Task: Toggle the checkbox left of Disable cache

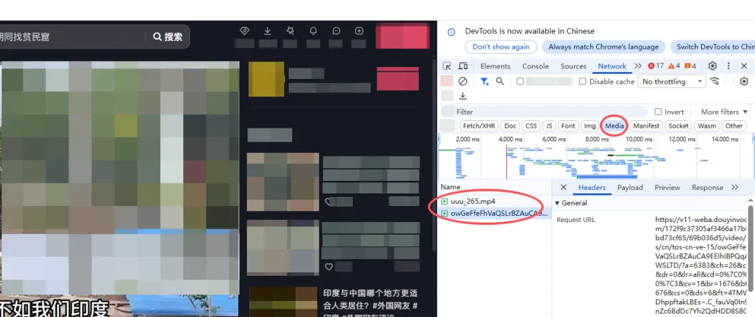Action: (520, 81)
